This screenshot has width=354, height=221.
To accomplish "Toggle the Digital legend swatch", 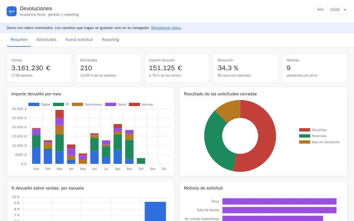I will 34,104.
